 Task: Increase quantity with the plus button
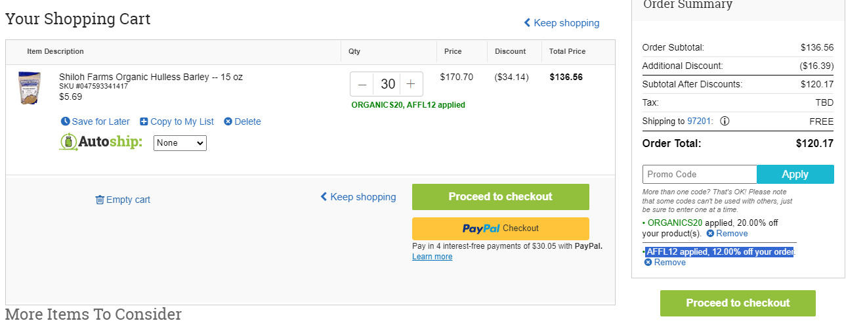click(411, 84)
